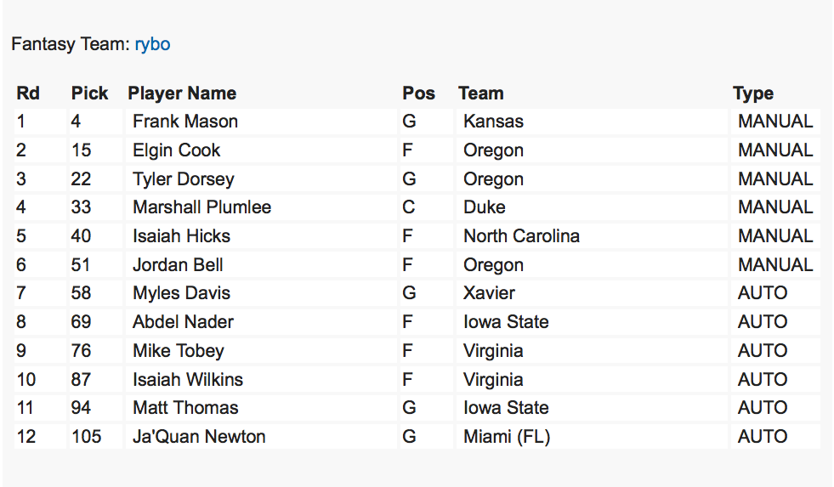Select Jordan Bell in round 6
The image size is (834, 487).
(178, 265)
